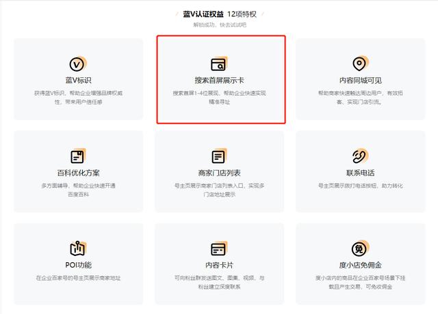This screenshot has width=438, height=314.
Task: Select the 内容同城可见 card title
Action: pyautogui.click(x=361, y=81)
